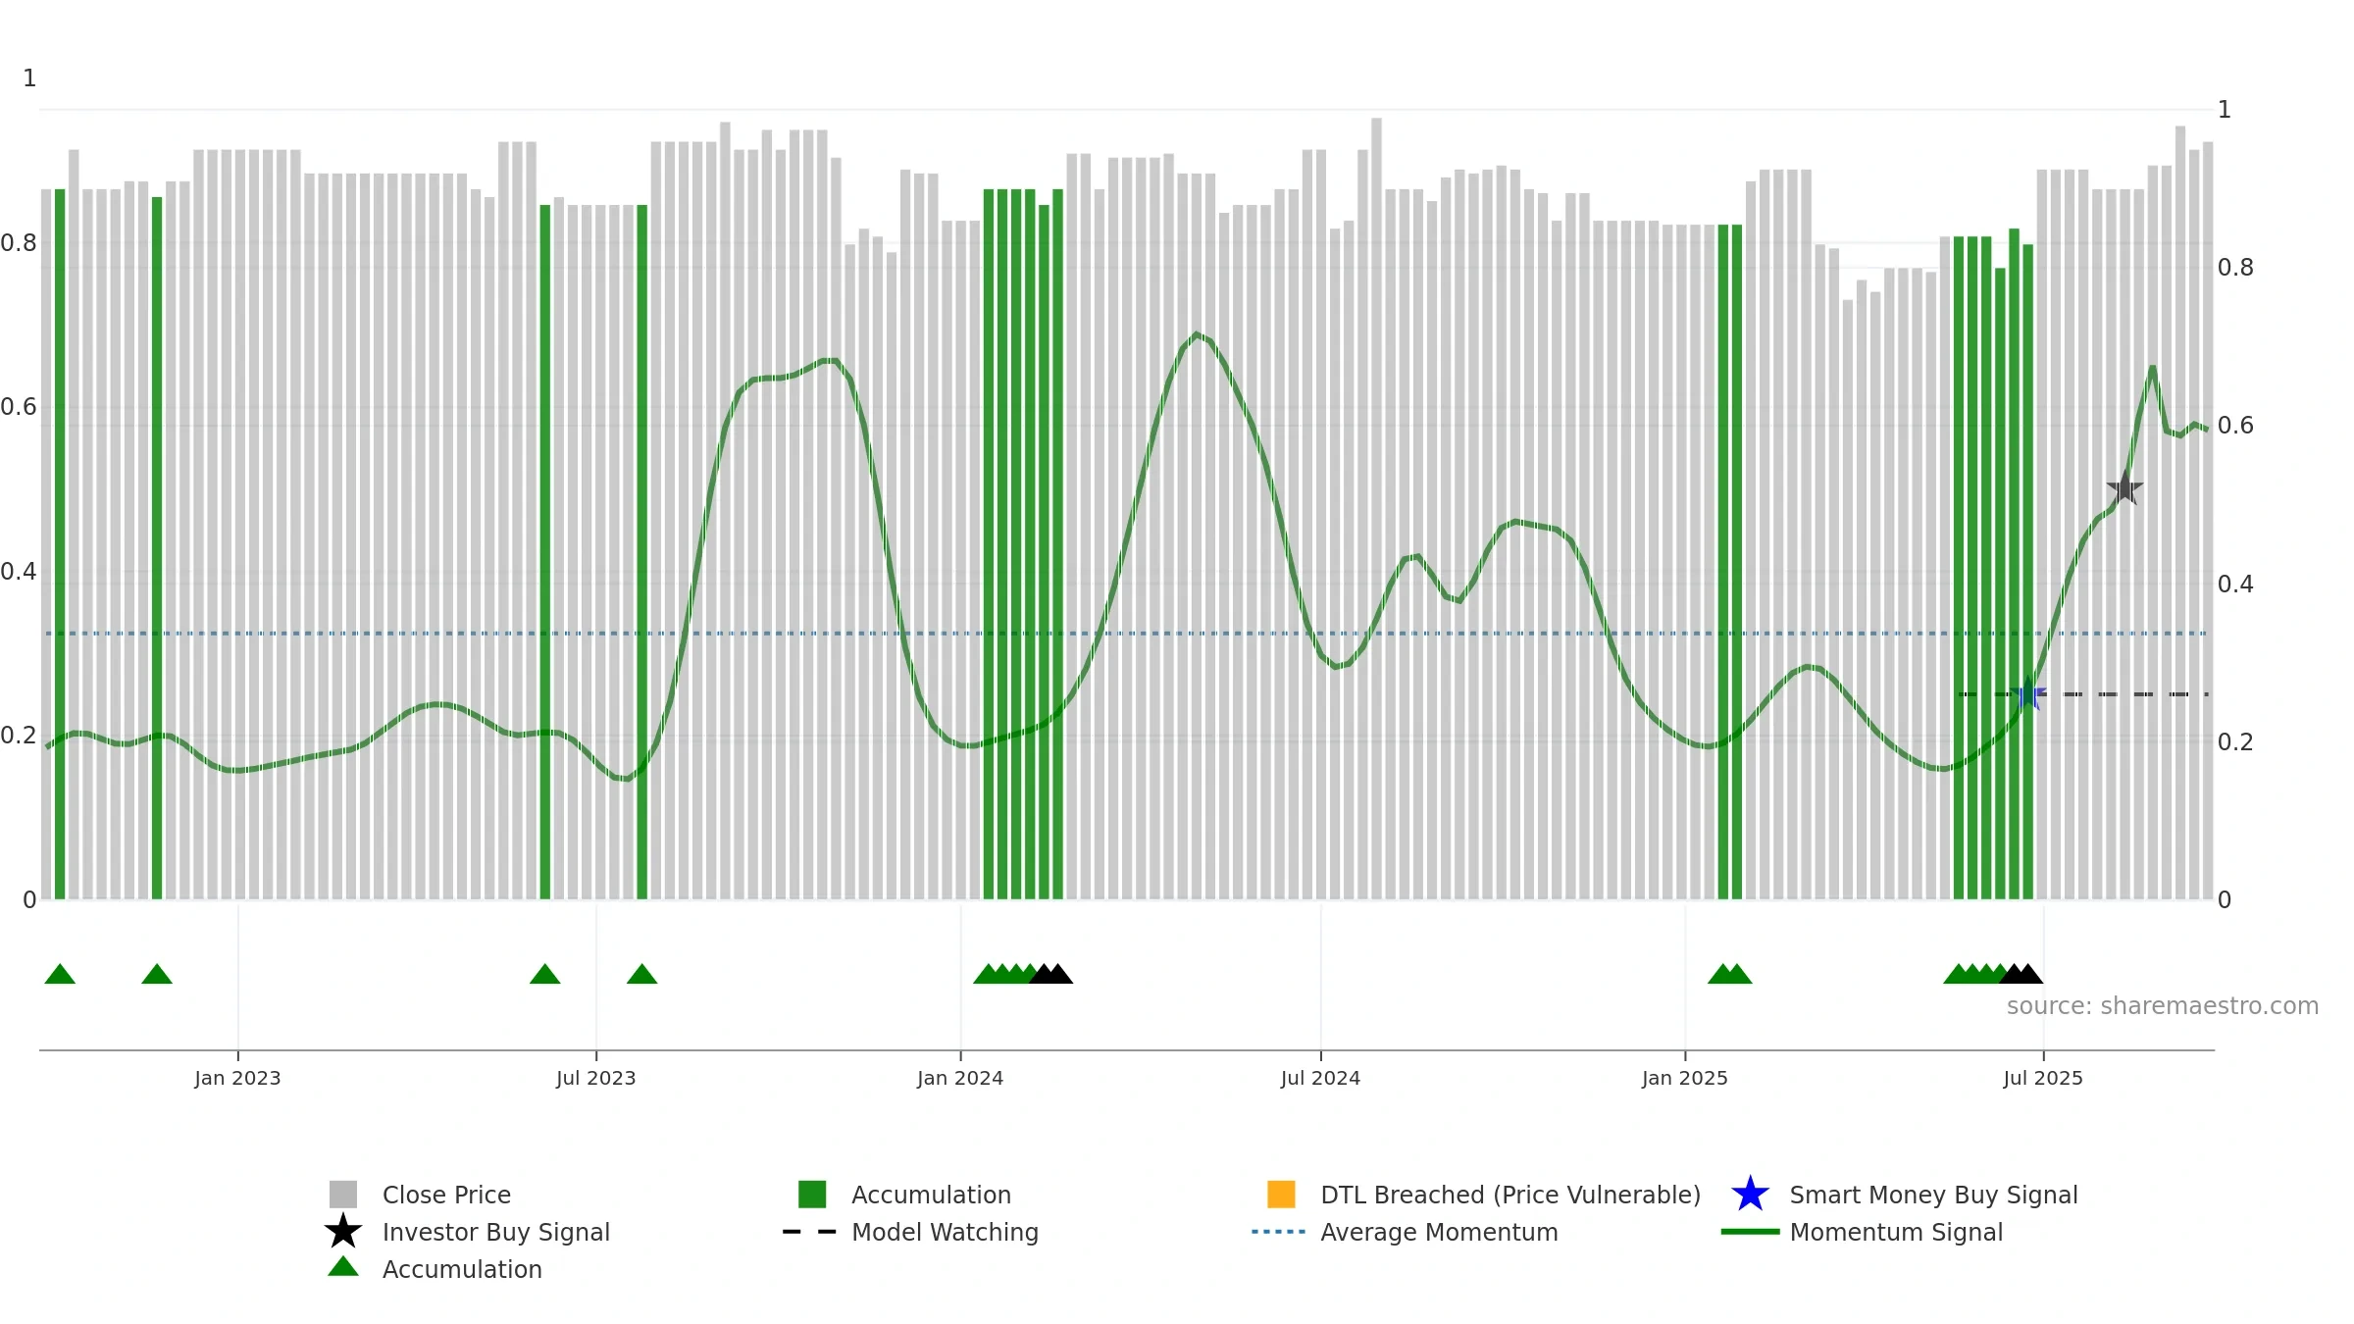Viewport: 2354px width, 1324px height.
Task: Toggle the DTL Breached legend entry
Action: (x=1484, y=1195)
